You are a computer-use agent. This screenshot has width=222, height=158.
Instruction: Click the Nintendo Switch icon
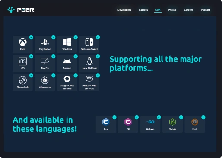pos(89,42)
